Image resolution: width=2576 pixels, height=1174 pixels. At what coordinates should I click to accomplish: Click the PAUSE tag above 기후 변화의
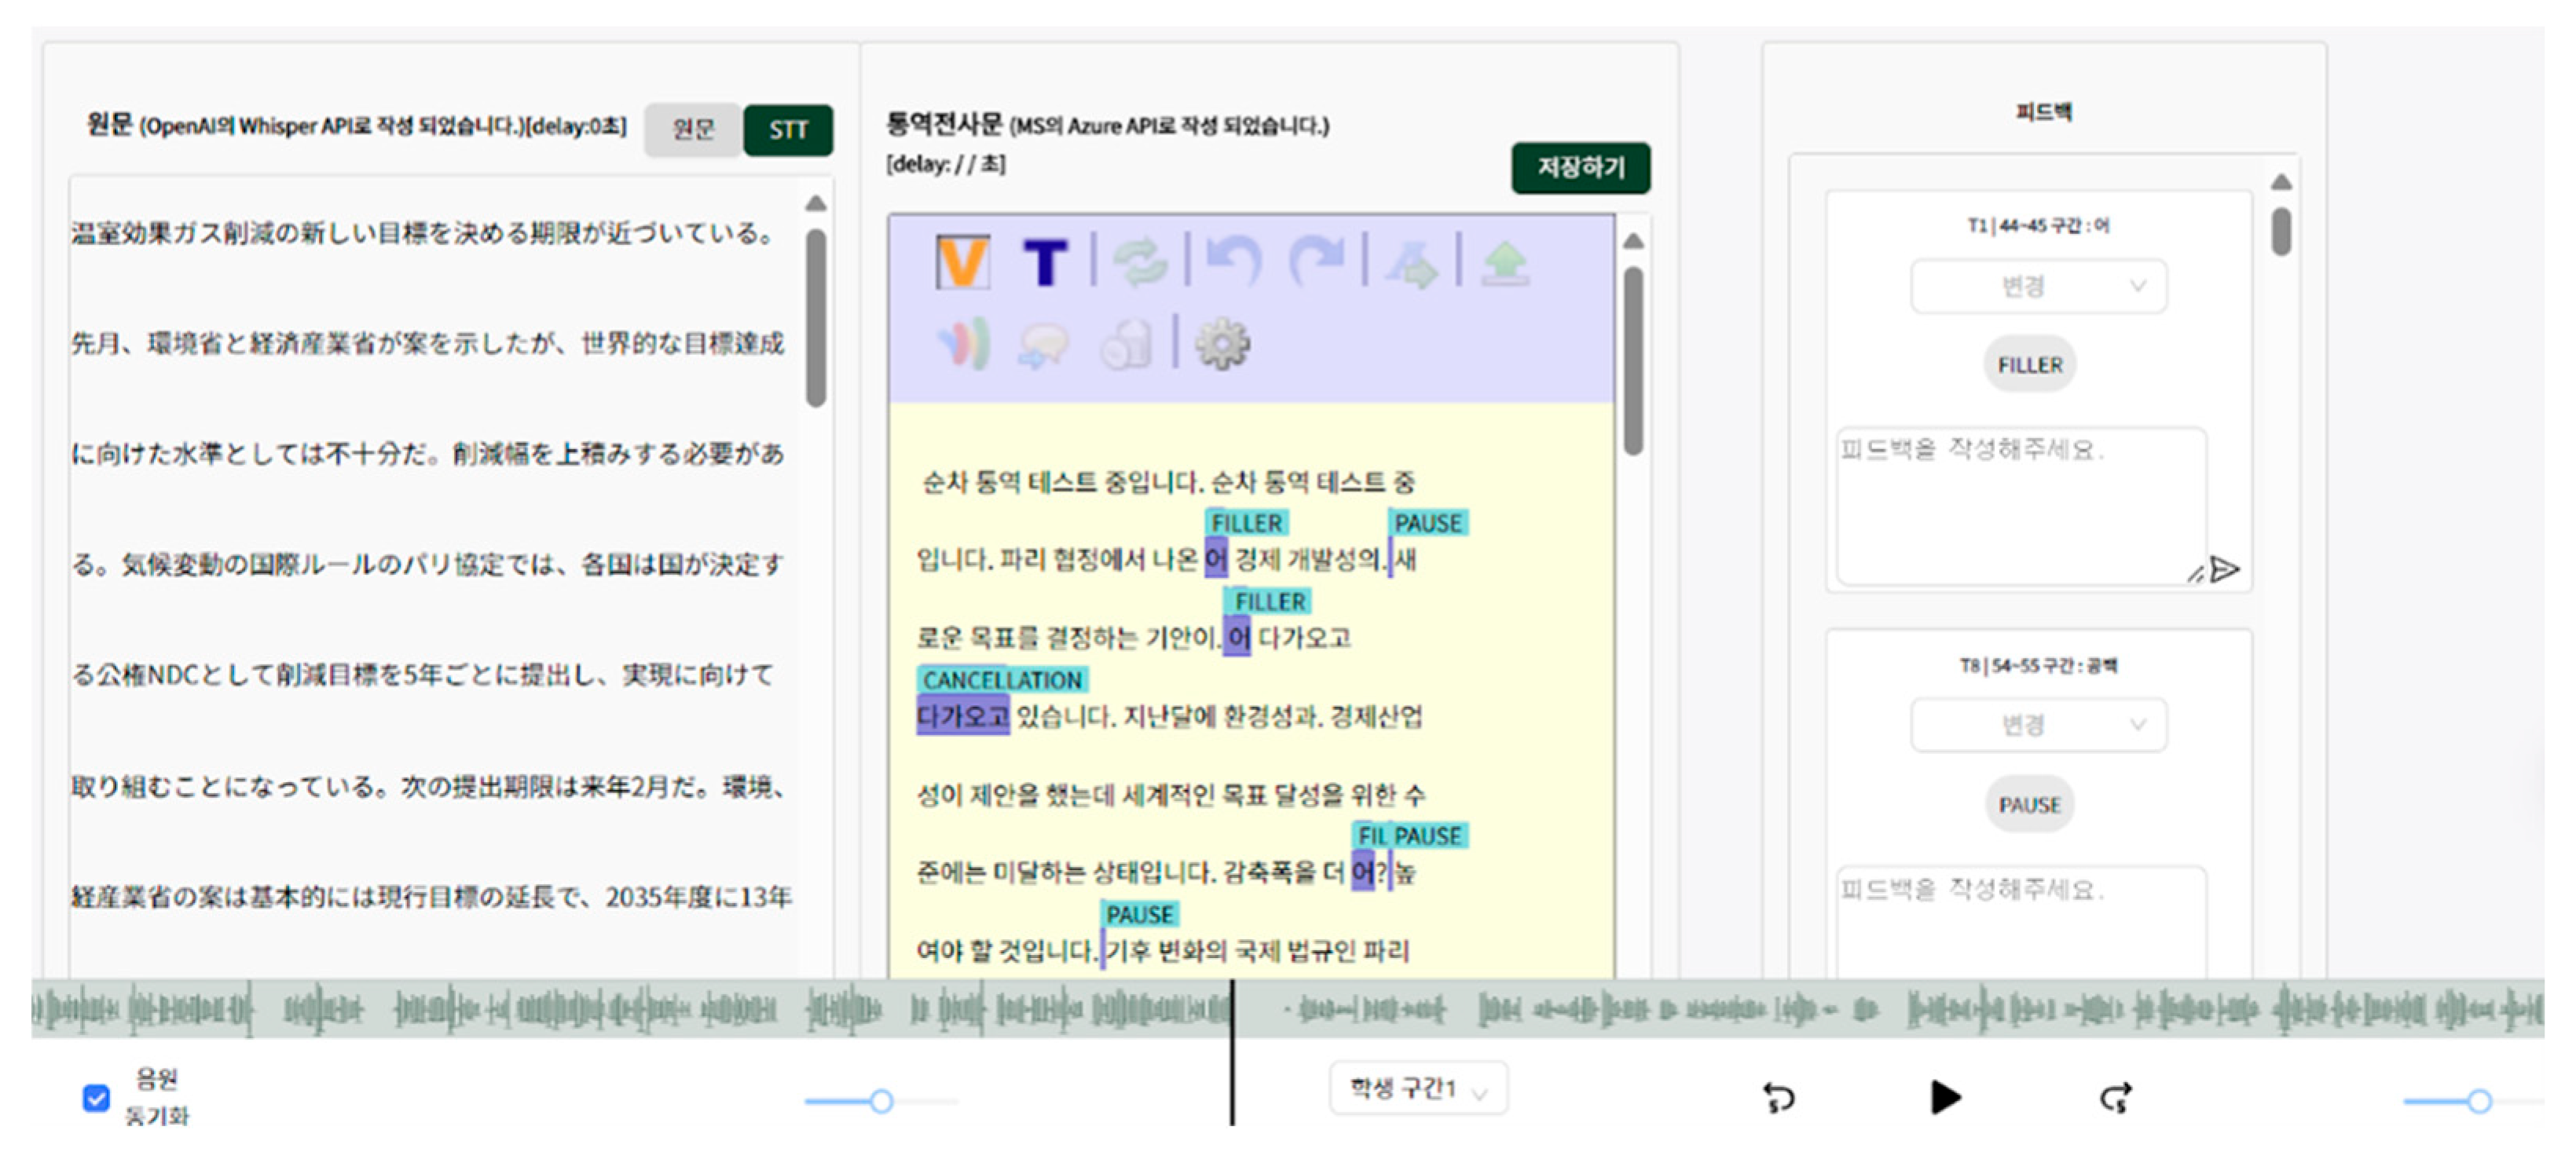[x=1139, y=915]
